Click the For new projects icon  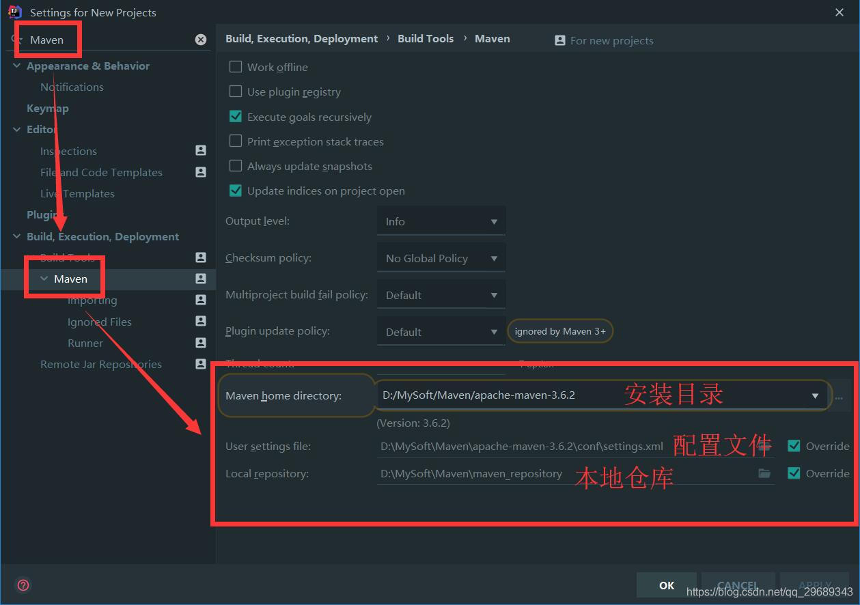pyautogui.click(x=560, y=40)
